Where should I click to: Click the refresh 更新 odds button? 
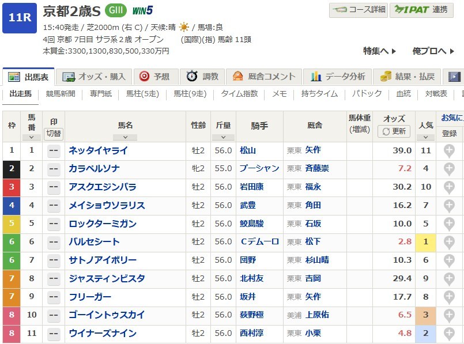click(393, 131)
